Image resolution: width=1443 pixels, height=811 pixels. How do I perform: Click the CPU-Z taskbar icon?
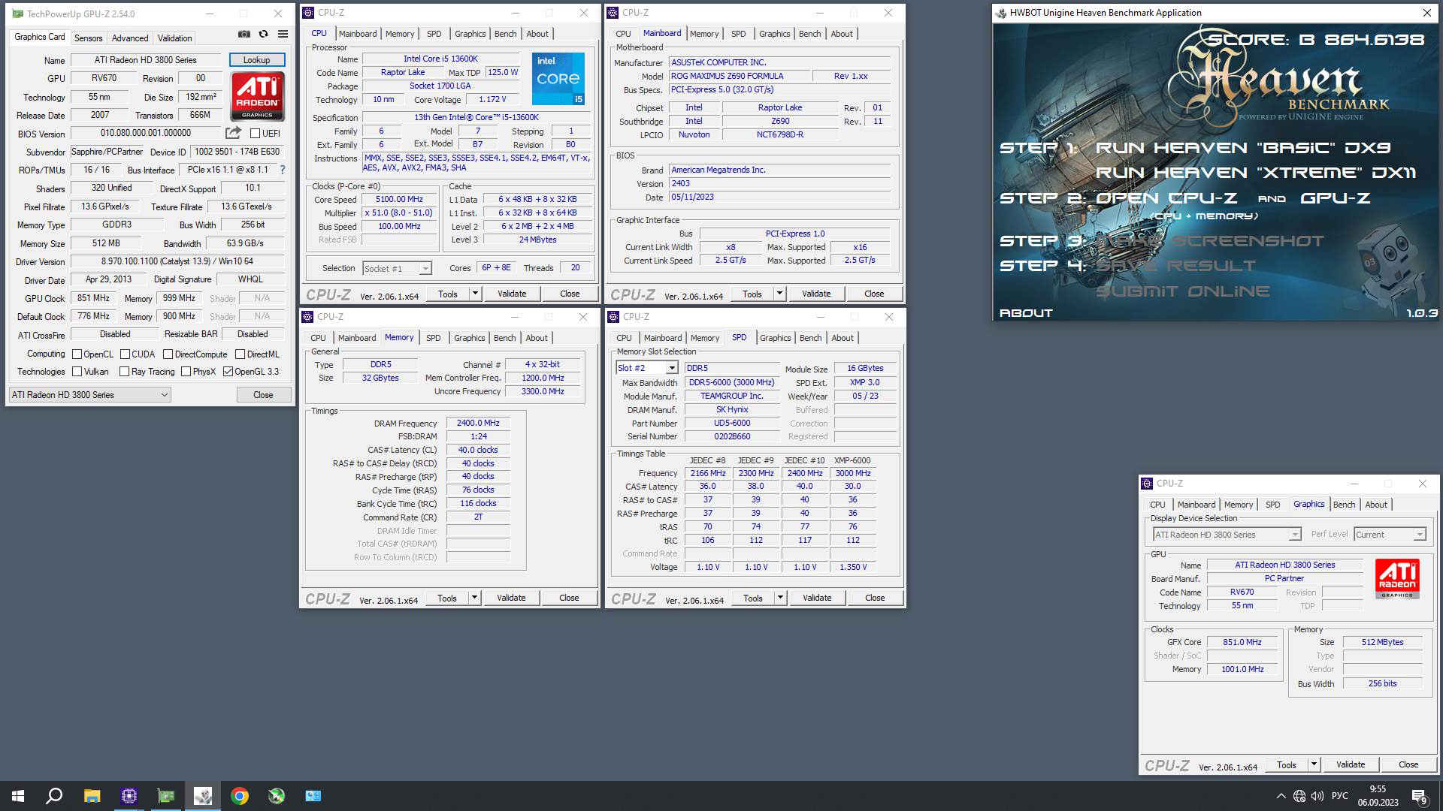point(129,796)
